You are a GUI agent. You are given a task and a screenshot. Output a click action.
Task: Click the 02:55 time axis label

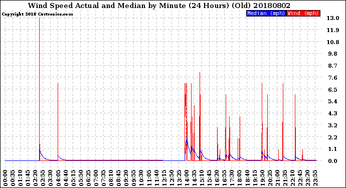pos(43,178)
